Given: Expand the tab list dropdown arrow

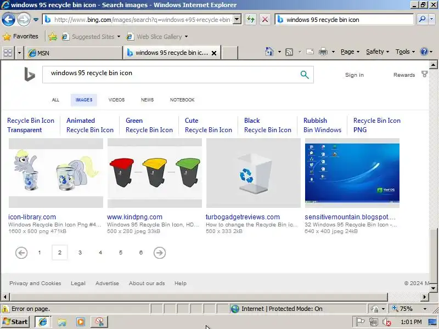Looking at the screenshot, I should (x=19, y=53).
